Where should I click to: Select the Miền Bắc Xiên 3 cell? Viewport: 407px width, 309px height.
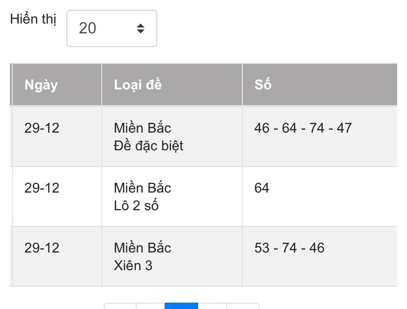point(143,257)
